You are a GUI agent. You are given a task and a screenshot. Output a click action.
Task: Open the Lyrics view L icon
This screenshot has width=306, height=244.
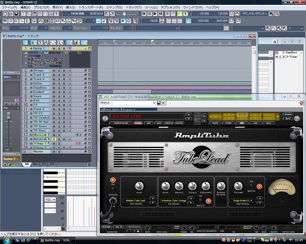click(27, 21)
